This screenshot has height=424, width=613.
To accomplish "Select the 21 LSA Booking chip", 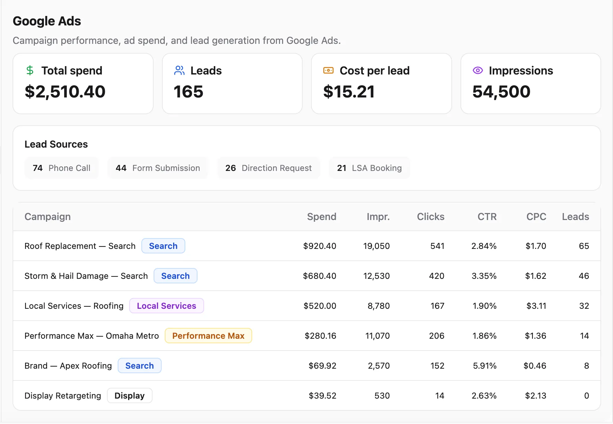I will (370, 168).
